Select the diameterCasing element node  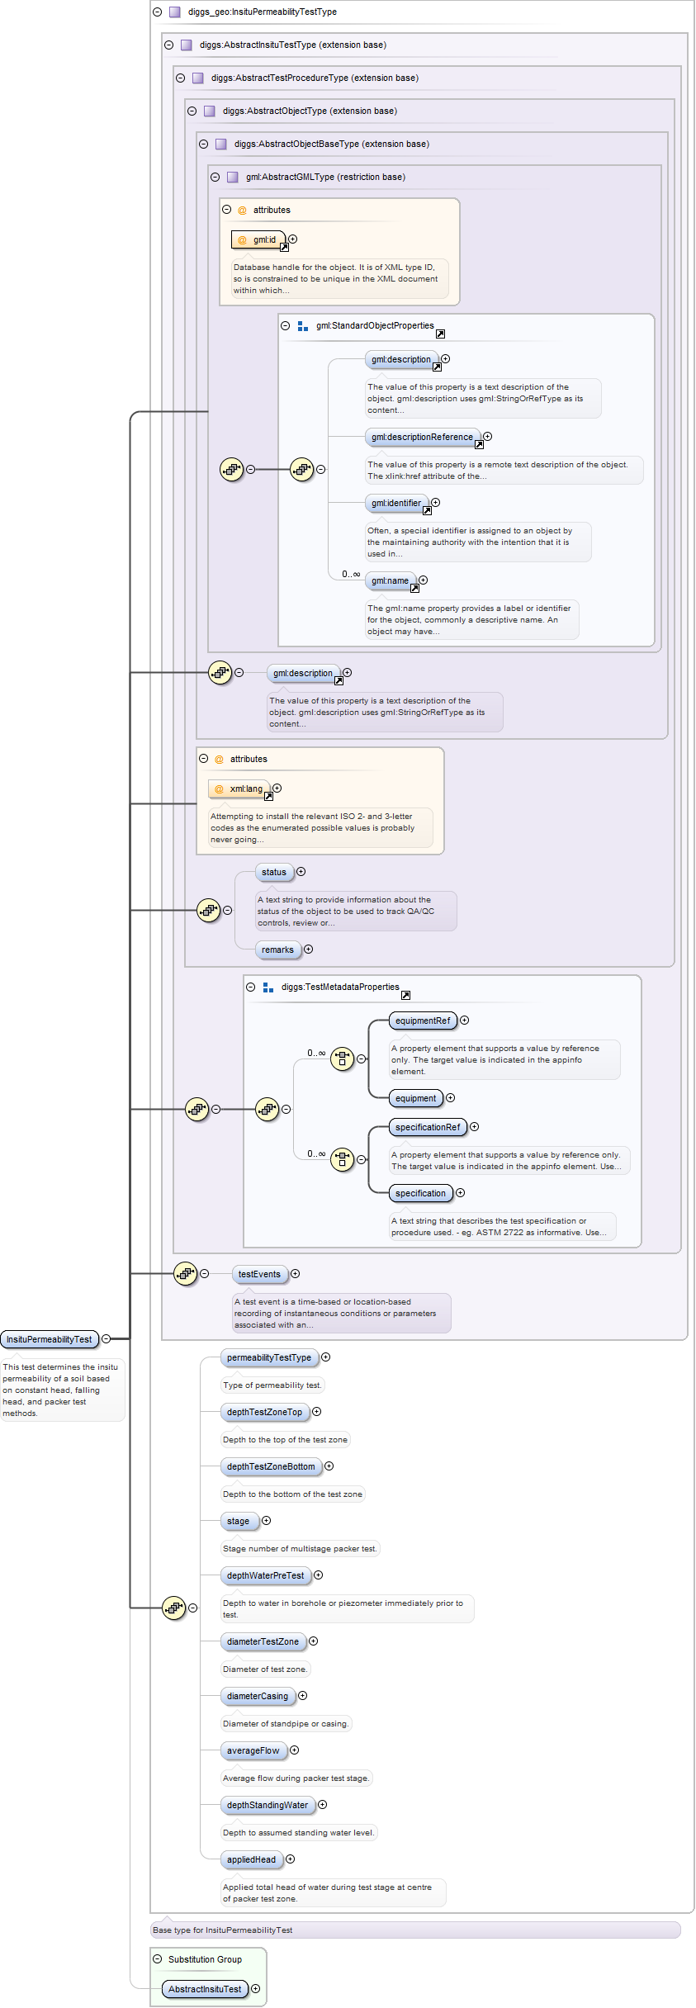click(x=258, y=1696)
